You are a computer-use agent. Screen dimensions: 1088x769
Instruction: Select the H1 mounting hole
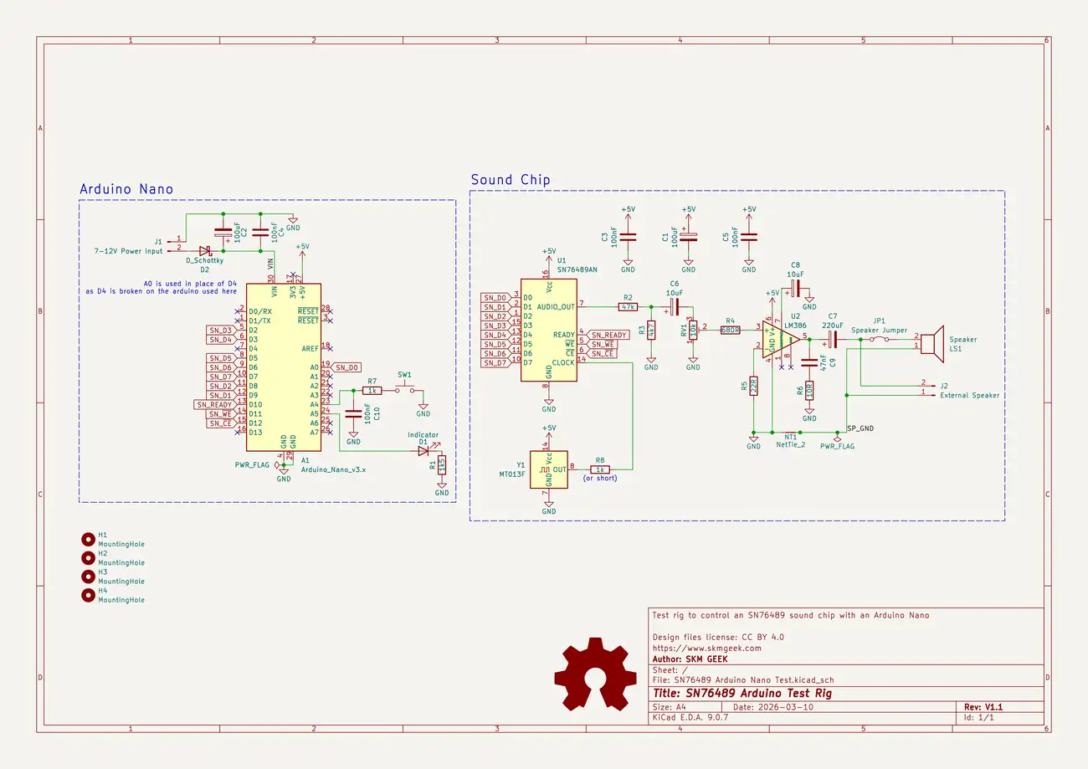click(x=88, y=539)
